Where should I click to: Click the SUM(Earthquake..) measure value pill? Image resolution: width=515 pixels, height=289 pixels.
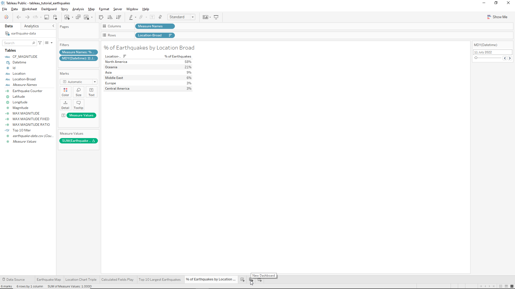click(78, 141)
